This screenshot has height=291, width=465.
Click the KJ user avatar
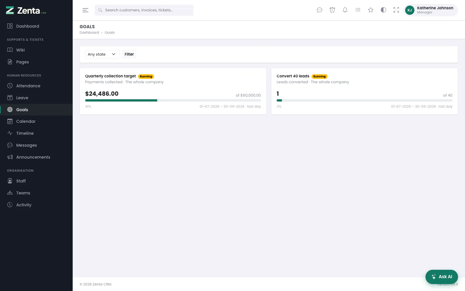pyautogui.click(x=409, y=10)
